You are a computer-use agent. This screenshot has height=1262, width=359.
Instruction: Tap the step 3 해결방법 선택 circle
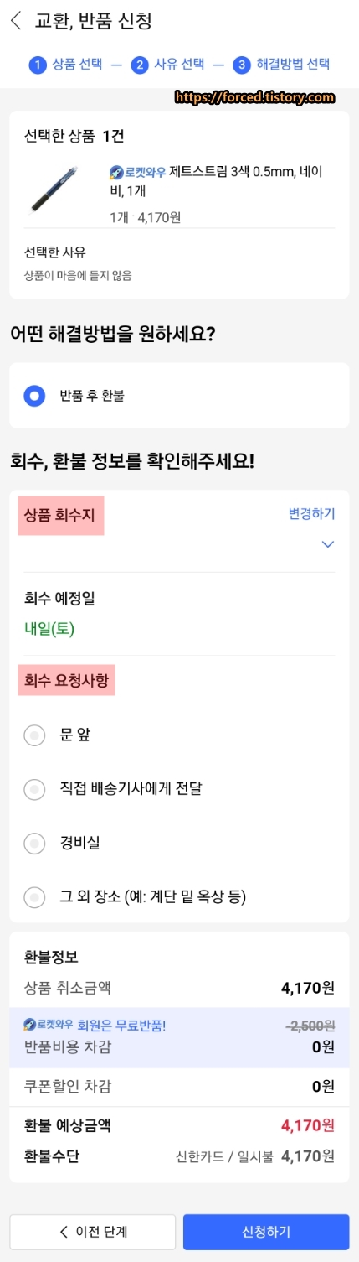tap(242, 65)
